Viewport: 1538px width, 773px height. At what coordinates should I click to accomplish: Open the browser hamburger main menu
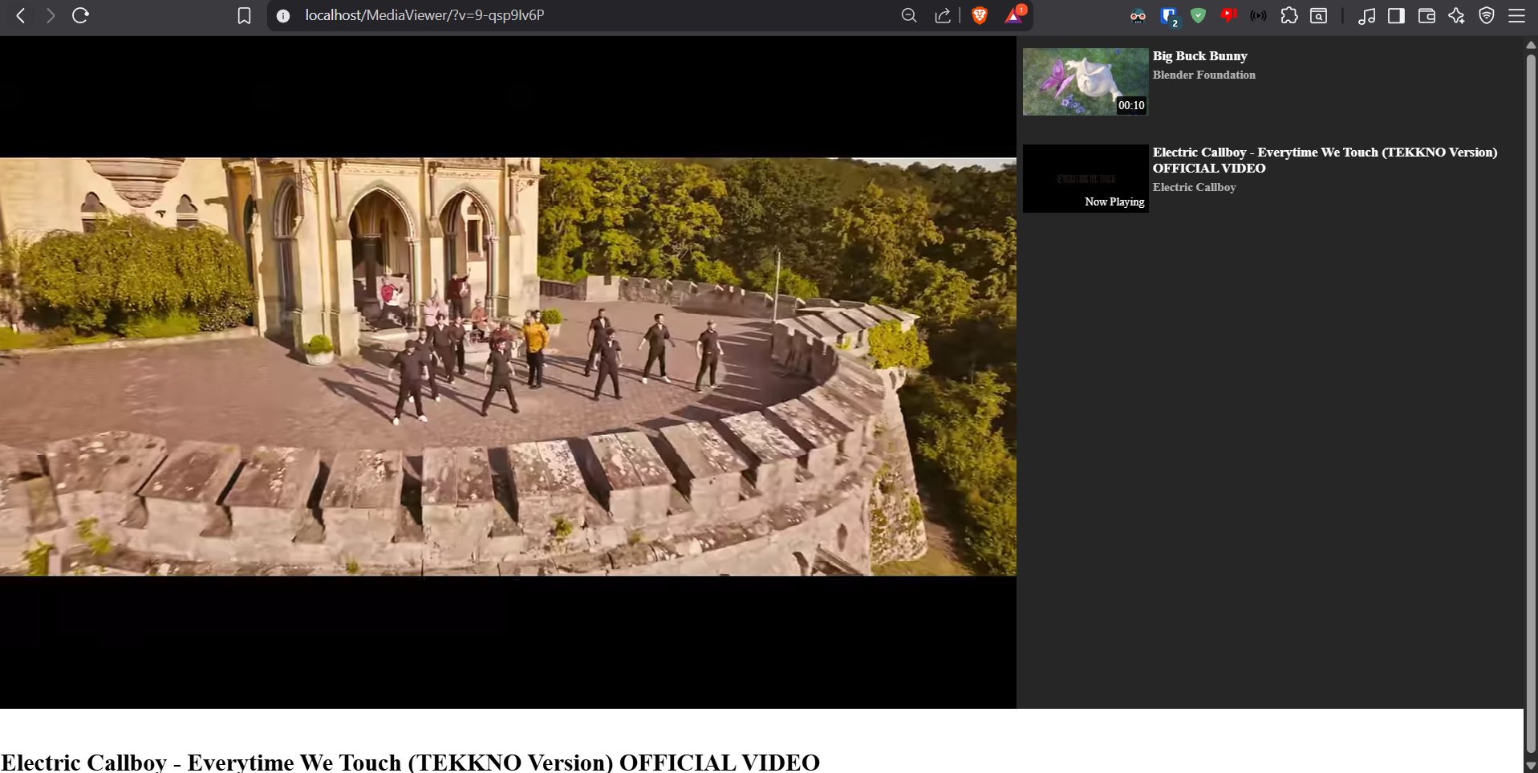[1516, 15]
